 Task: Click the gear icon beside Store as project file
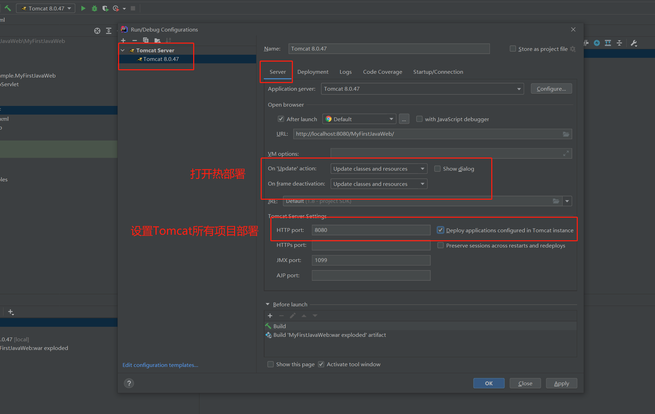point(573,49)
